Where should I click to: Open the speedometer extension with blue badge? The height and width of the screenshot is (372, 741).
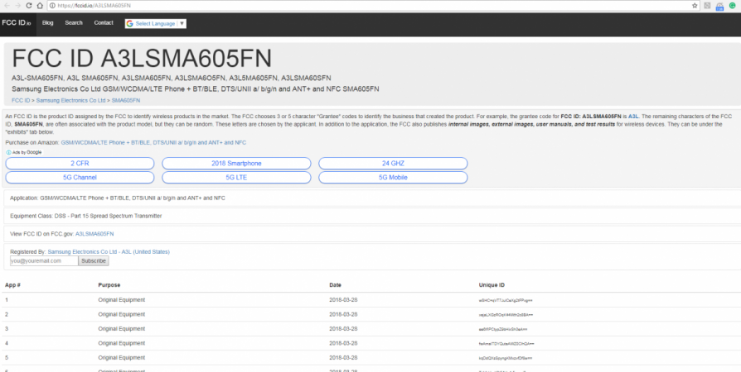719,6
